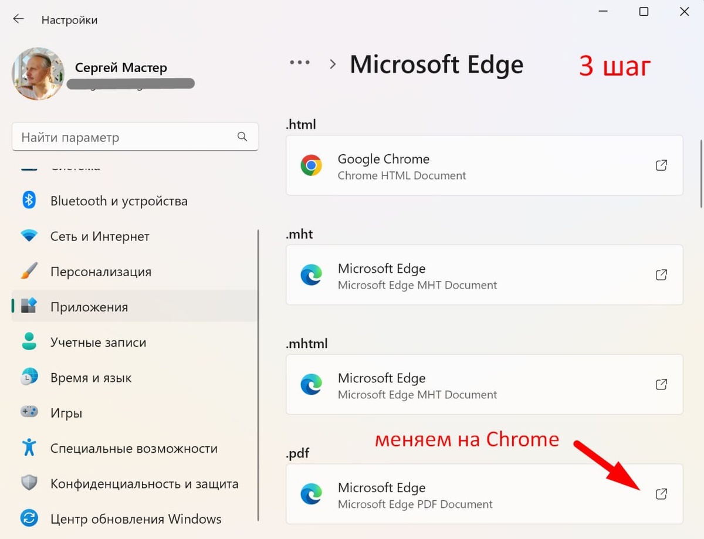Go to Учетные записи section
The height and width of the screenshot is (539, 704).
pyautogui.click(x=98, y=343)
